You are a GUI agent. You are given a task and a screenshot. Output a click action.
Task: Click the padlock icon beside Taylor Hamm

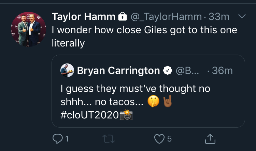[122, 16]
